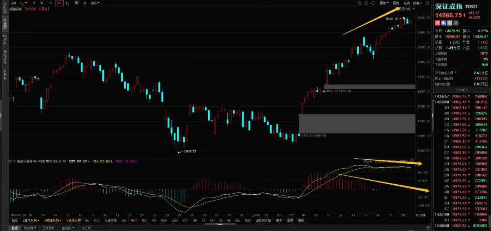Select the 15 minute period
Screen dimensions: 491x231
(x=42, y=3)
